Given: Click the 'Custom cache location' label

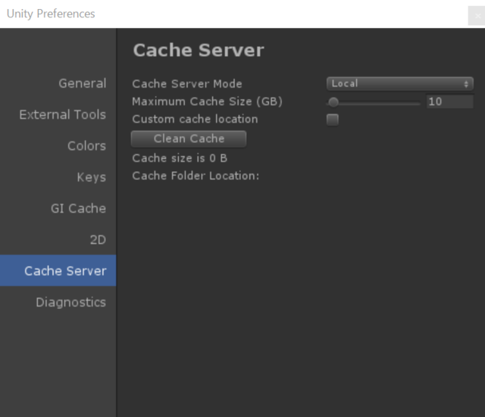Looking at the screenshot, I should [196, 120].
